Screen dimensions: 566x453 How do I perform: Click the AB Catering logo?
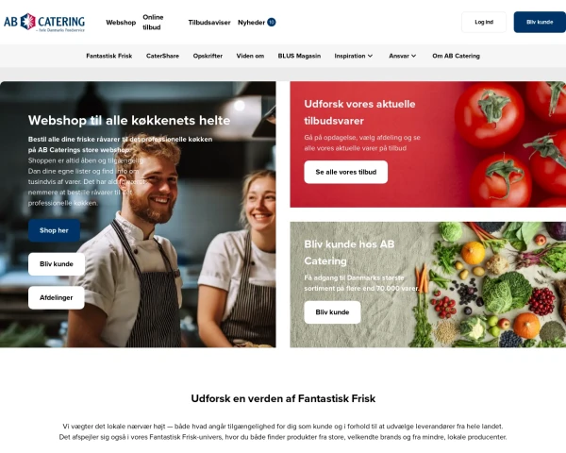[44, 23]
